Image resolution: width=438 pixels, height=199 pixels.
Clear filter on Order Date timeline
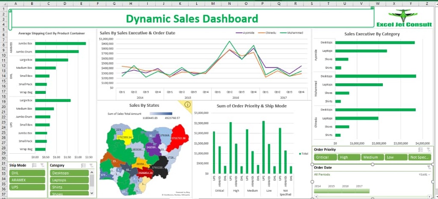click(429, 167)
